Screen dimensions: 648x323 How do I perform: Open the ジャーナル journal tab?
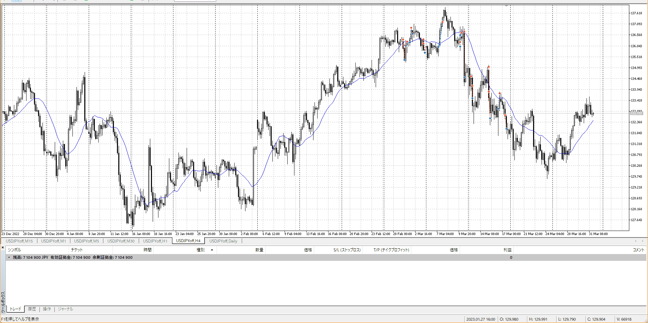pos(65,309)
